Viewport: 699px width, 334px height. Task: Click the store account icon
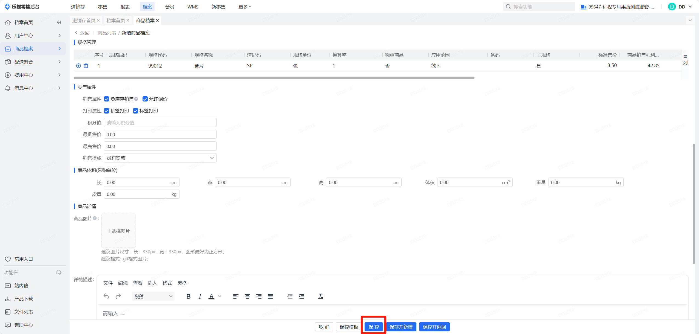coord(584,7)
